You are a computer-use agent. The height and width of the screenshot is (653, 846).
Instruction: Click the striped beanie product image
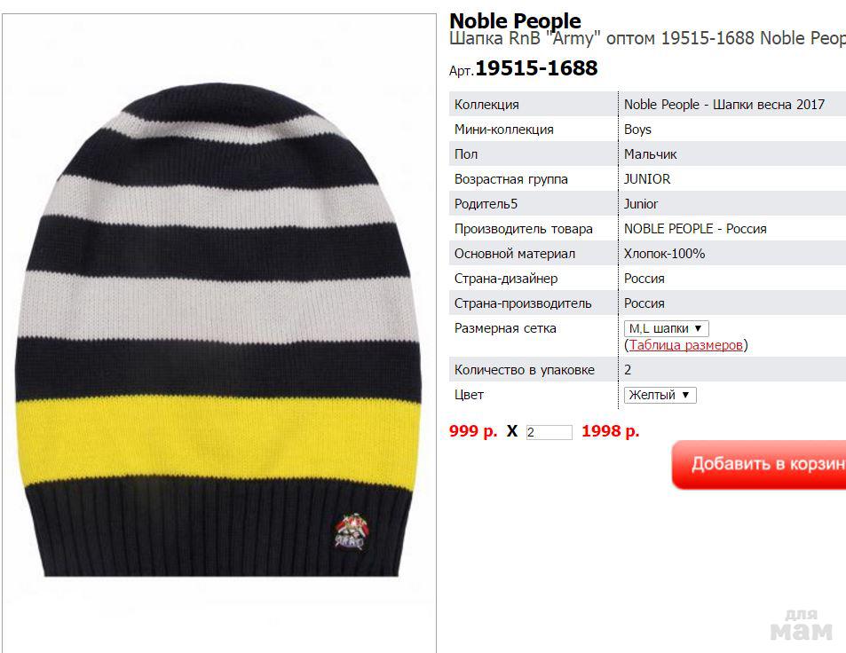[218, 330]
